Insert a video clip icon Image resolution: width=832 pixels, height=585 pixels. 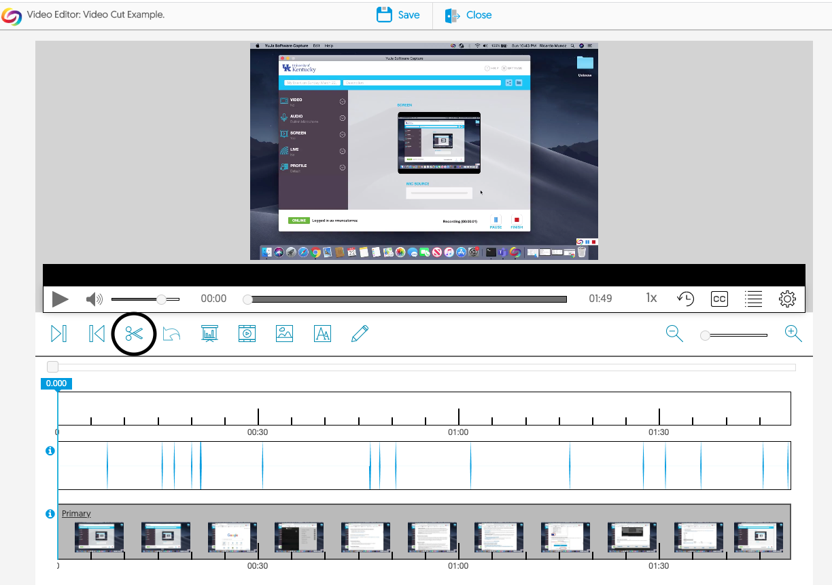[x=247, y=333]
